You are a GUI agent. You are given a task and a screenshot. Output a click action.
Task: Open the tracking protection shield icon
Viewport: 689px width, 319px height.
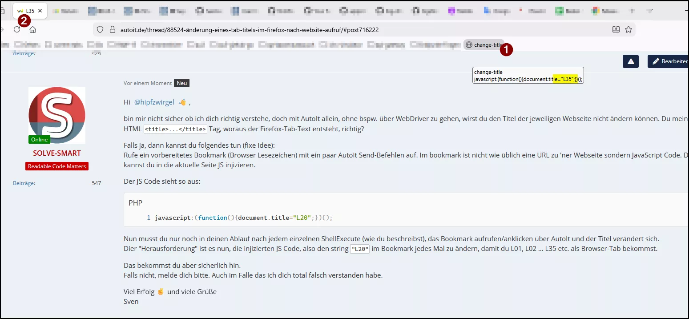coord(100,30)
